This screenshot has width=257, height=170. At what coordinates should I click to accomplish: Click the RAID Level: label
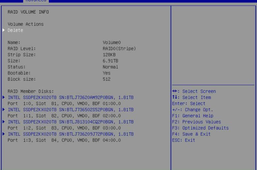click(22, 48)
